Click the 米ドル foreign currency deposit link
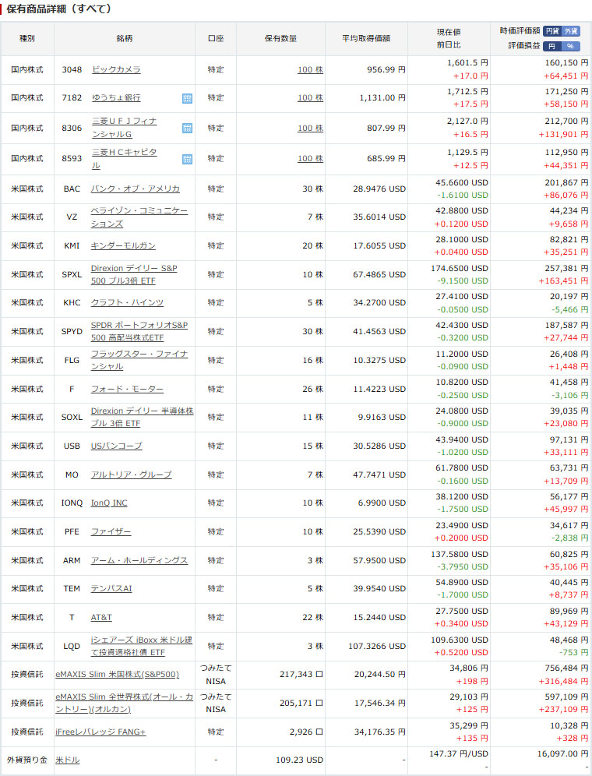The width and height of the screenshot is (592, 776). pos(67,760)
